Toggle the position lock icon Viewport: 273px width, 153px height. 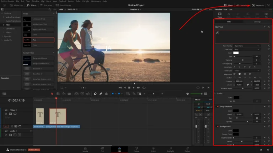click(106, 93)
